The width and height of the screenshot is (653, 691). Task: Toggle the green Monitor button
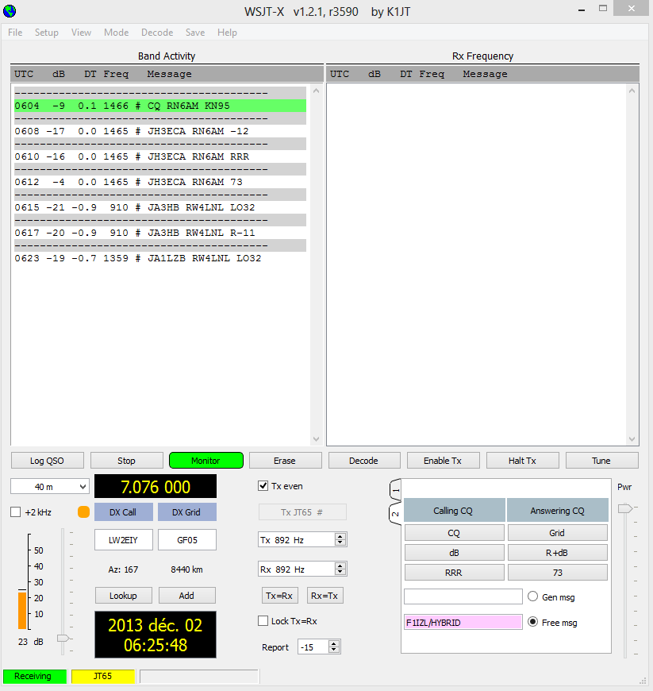click(206, 461)
